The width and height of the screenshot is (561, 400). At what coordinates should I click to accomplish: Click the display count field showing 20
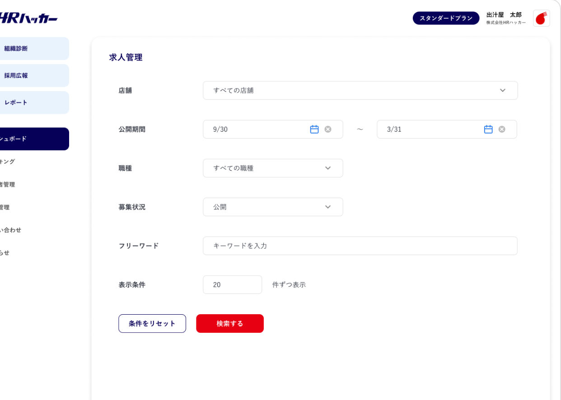[232, 285]
